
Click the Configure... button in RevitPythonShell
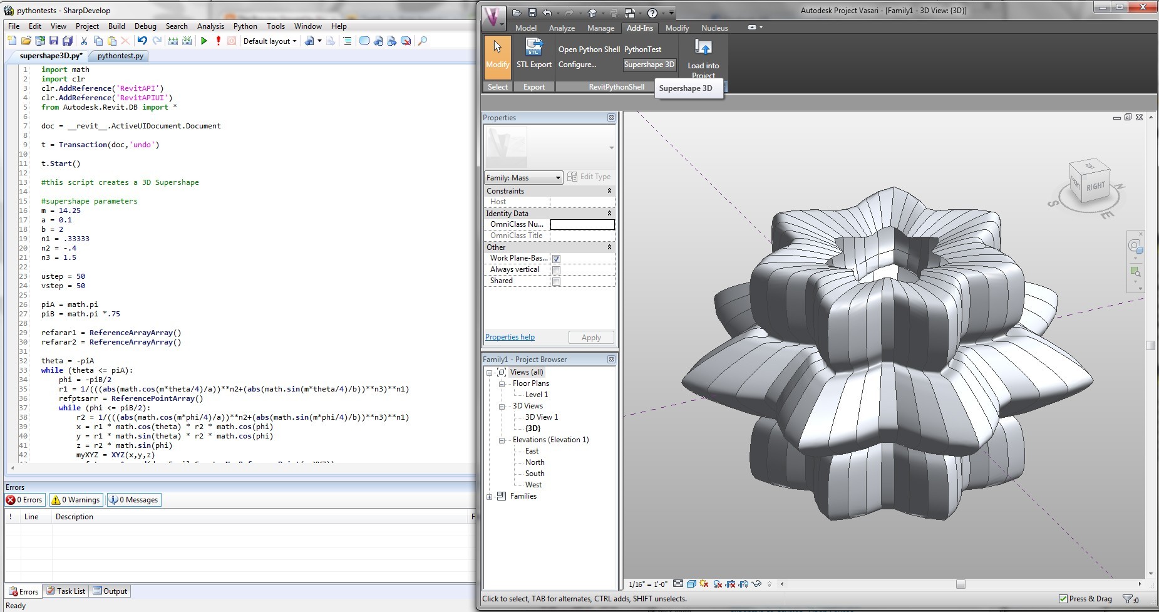click(577, 65)
